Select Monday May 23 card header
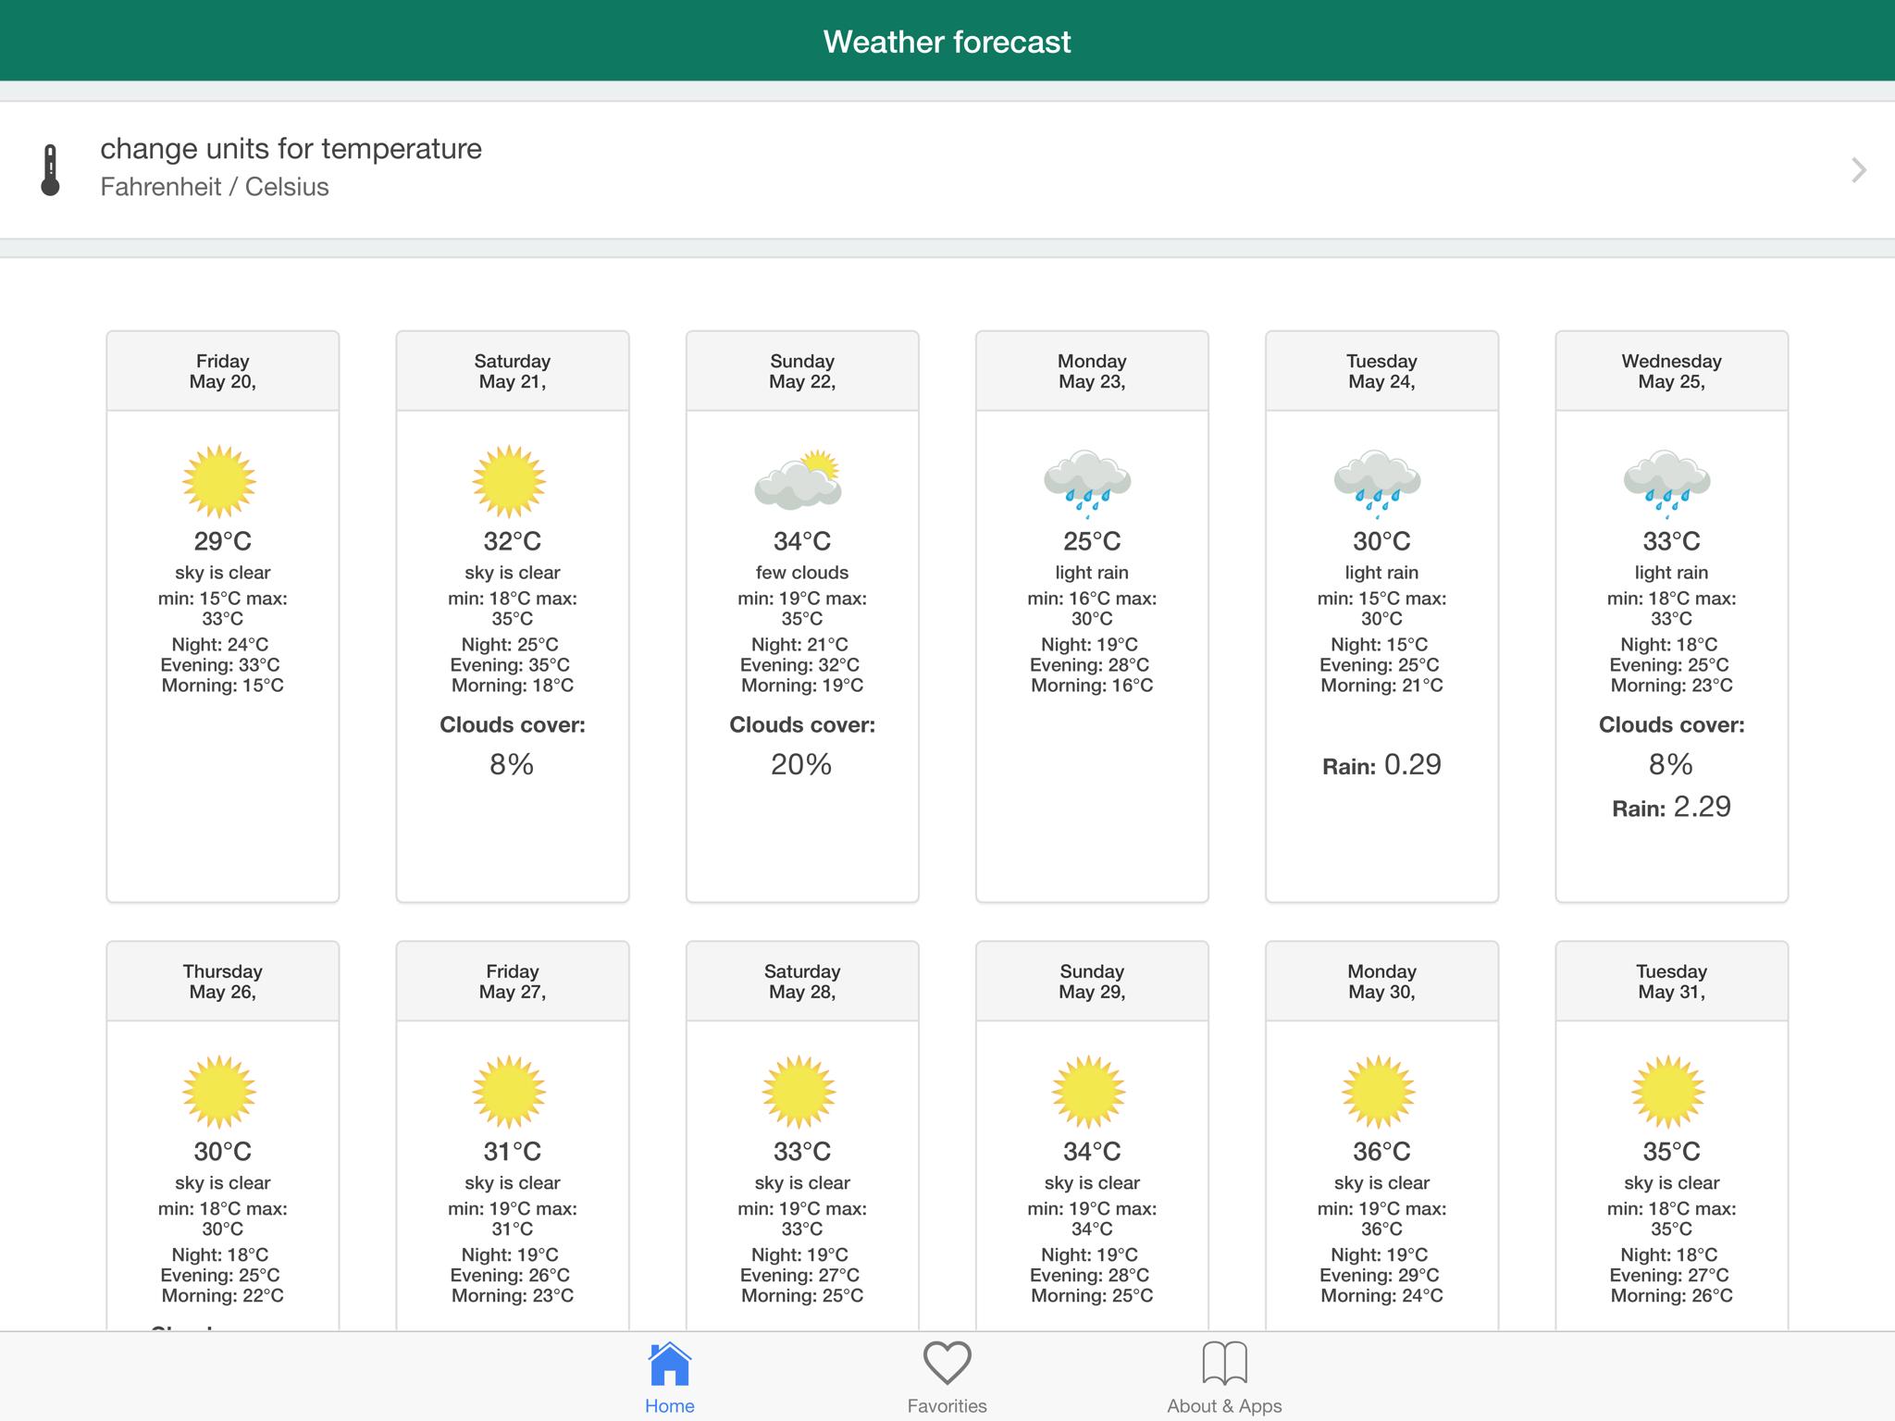The height and width of the screenshot is (1421, 1895). click(x=1092, y=371)
